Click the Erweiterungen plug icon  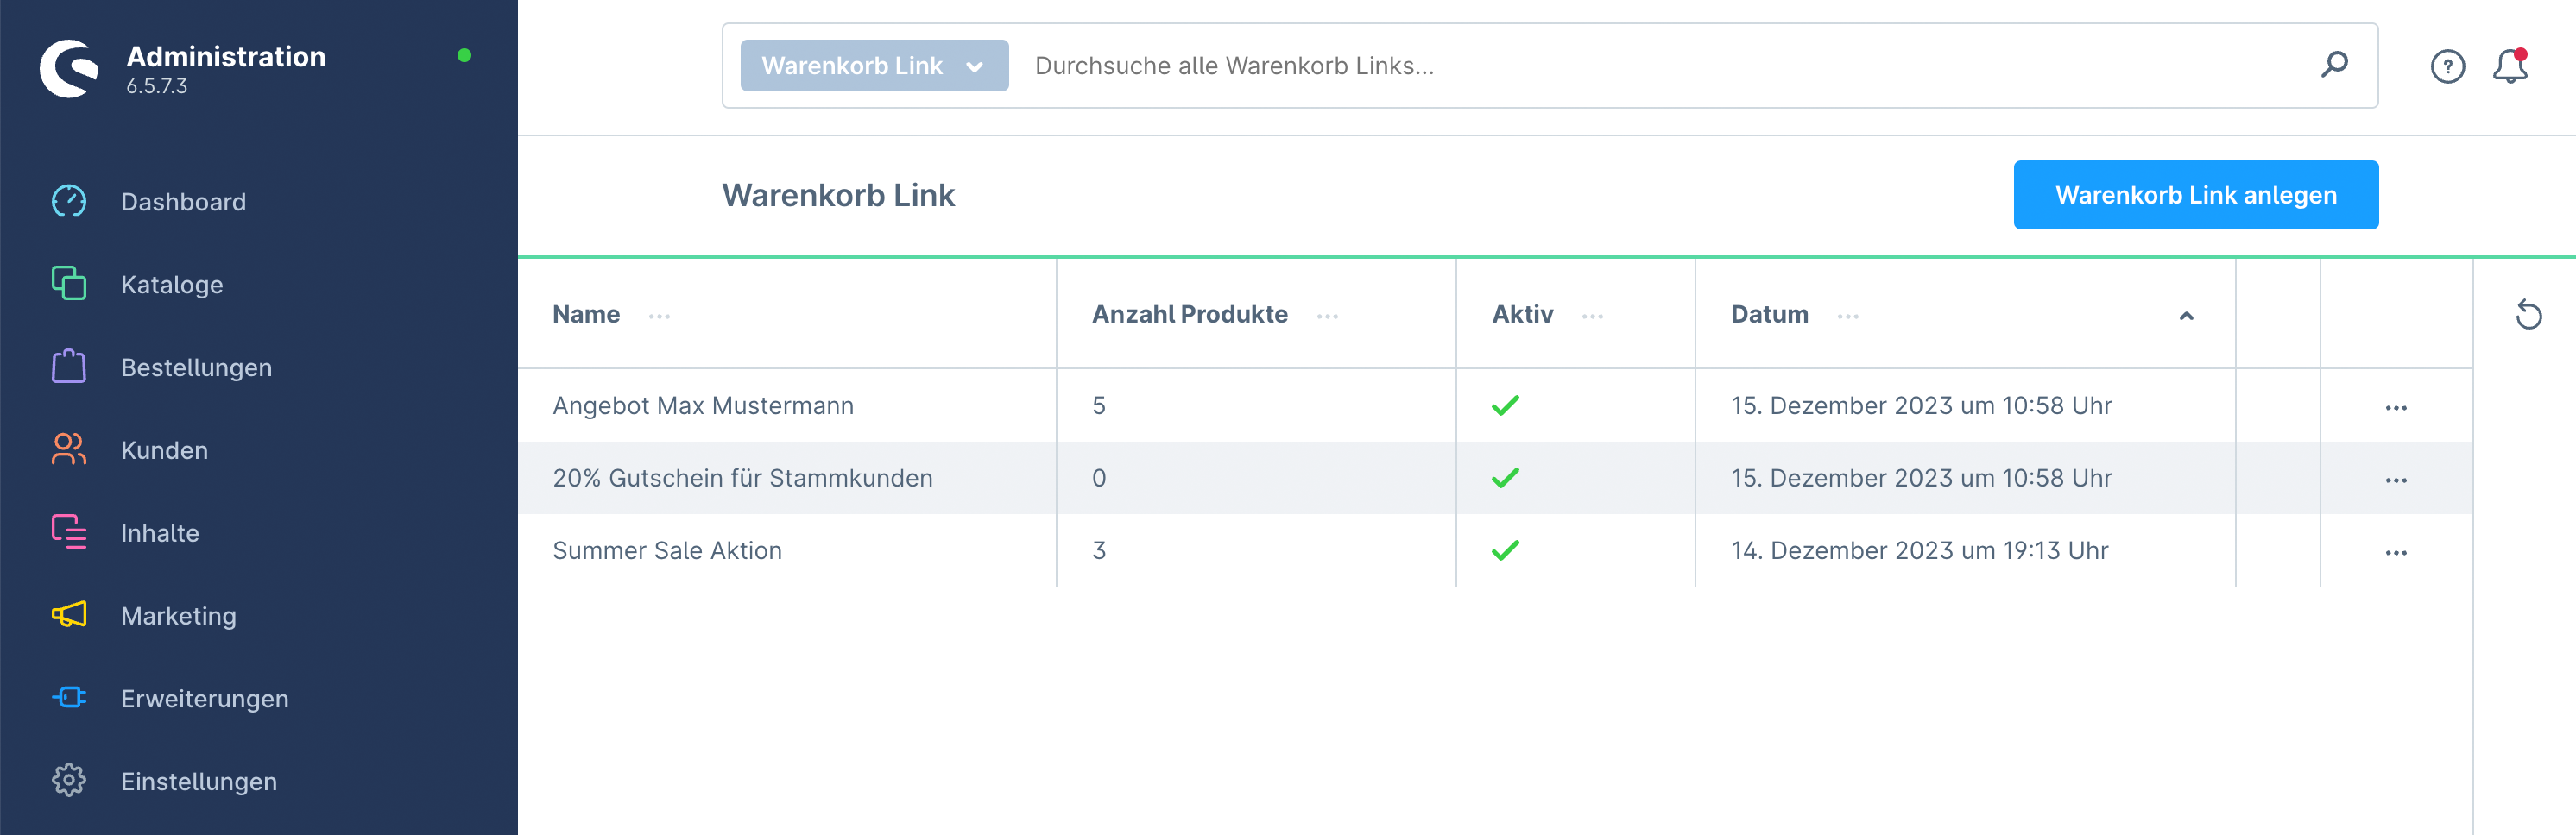69,698
